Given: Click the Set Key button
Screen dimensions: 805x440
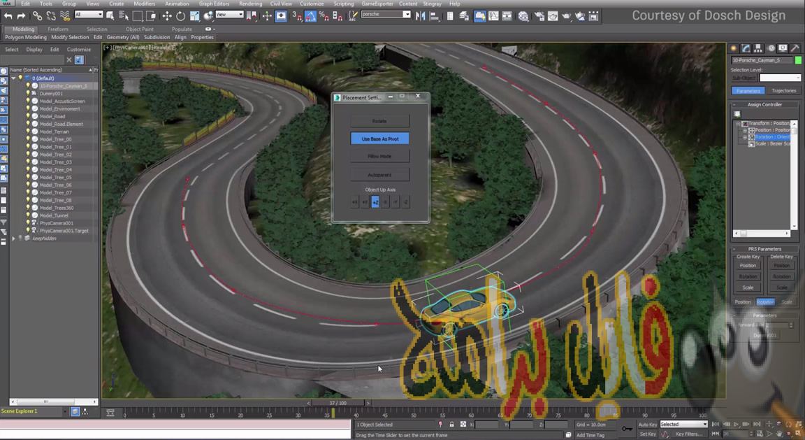Looking at the screenshot, I should 647,434.
